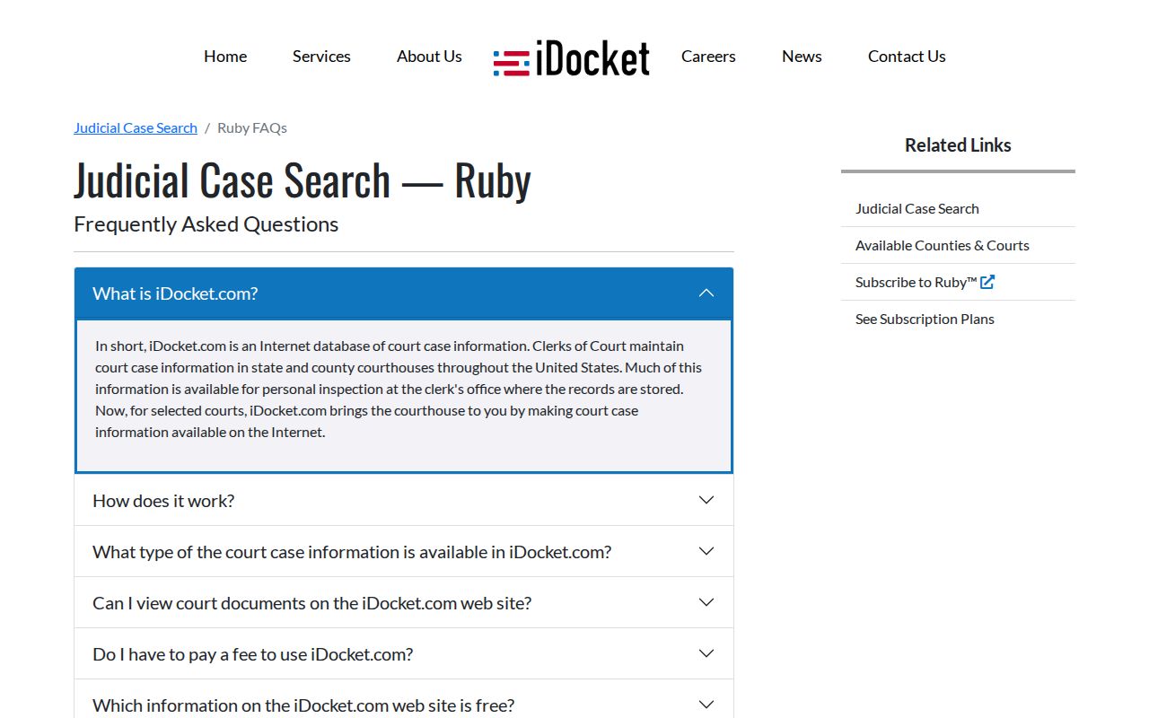Expand 'Which information on the iDocket.com web site is free?'

pyautogui.click(x=404, y=699)
